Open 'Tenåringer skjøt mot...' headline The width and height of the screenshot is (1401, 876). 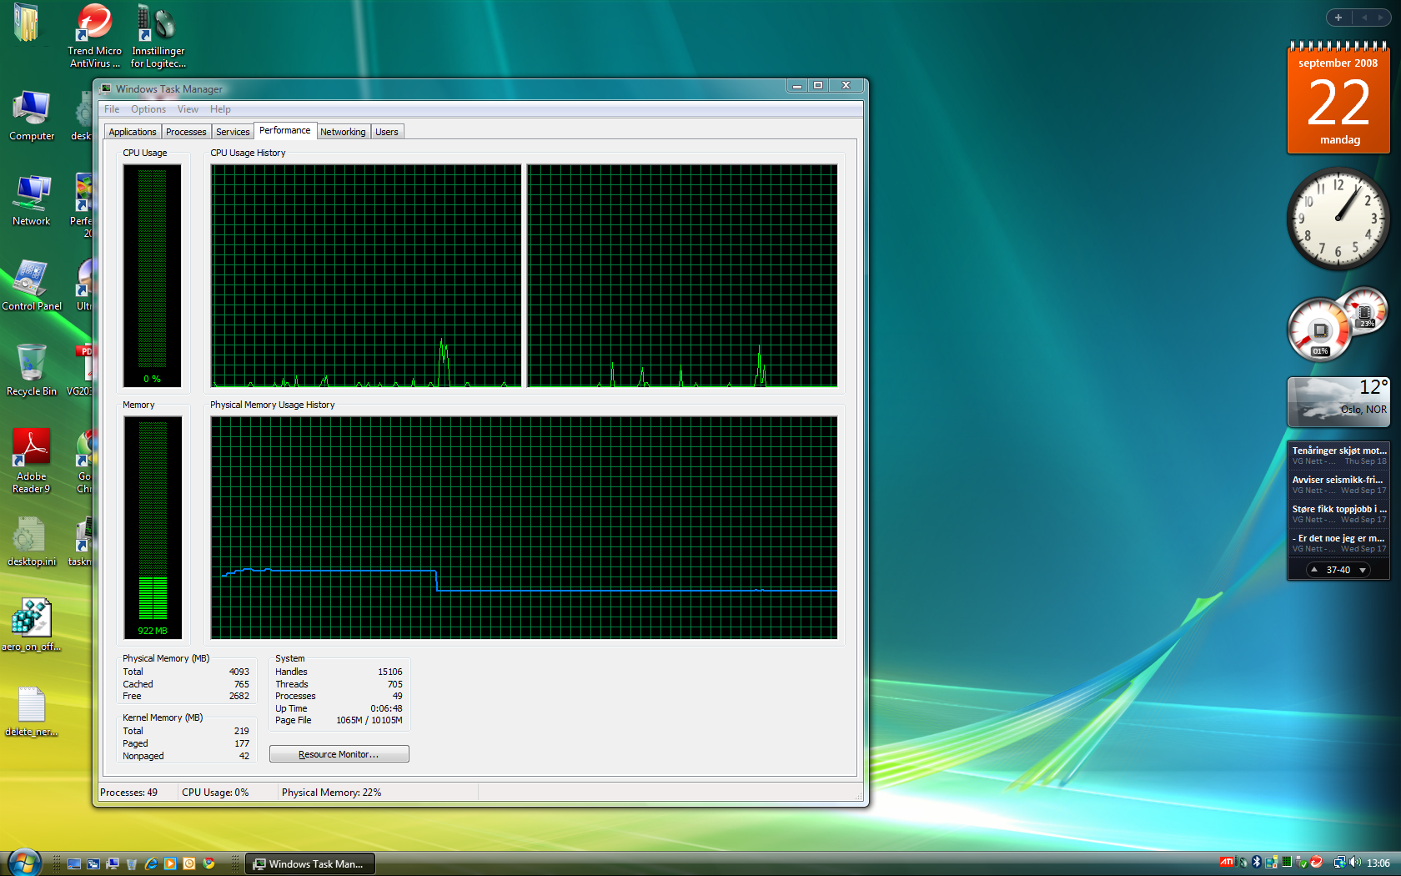coord(1338,456)
